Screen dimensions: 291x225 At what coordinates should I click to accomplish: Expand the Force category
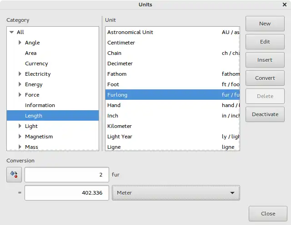coord(20,95)
